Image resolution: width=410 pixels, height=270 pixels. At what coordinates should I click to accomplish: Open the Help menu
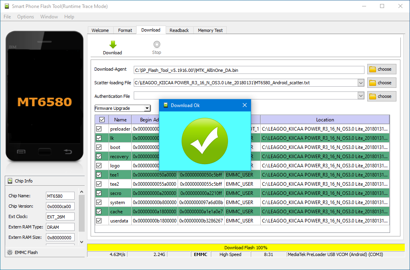pyautogui.click(x=69, y=17)
